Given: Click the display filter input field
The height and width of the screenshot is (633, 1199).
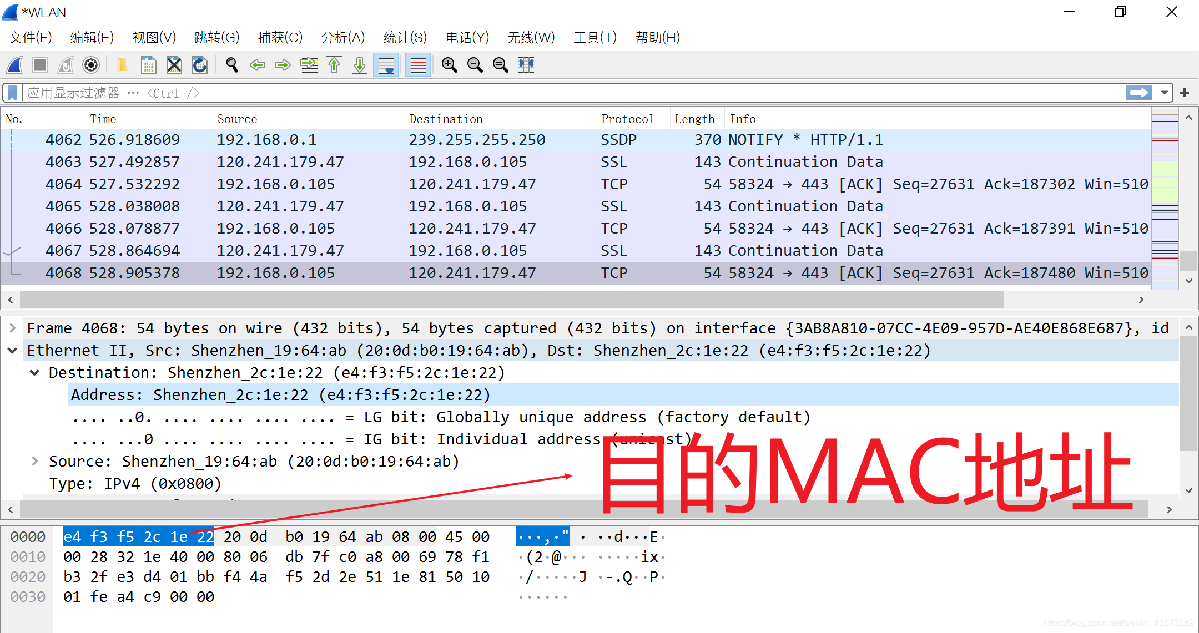Looking at the screenshot, I should pyautogui.click(x=555, y=93).
